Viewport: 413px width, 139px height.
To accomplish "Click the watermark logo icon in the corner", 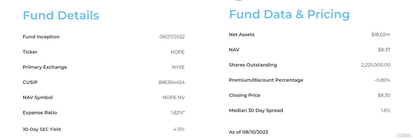I will pyautogui.click(x=399, y=135).
